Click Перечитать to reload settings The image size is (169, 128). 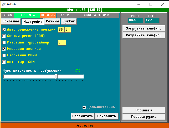83,116
